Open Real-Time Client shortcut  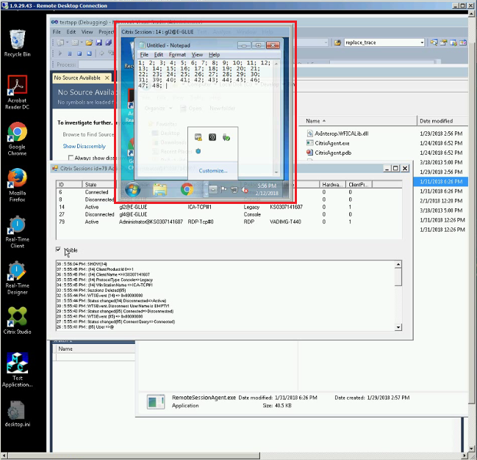click(x=17, y=232)
